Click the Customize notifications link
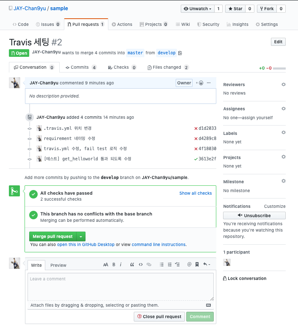Viewport: 298px width, 330px height. coord(275,206)
